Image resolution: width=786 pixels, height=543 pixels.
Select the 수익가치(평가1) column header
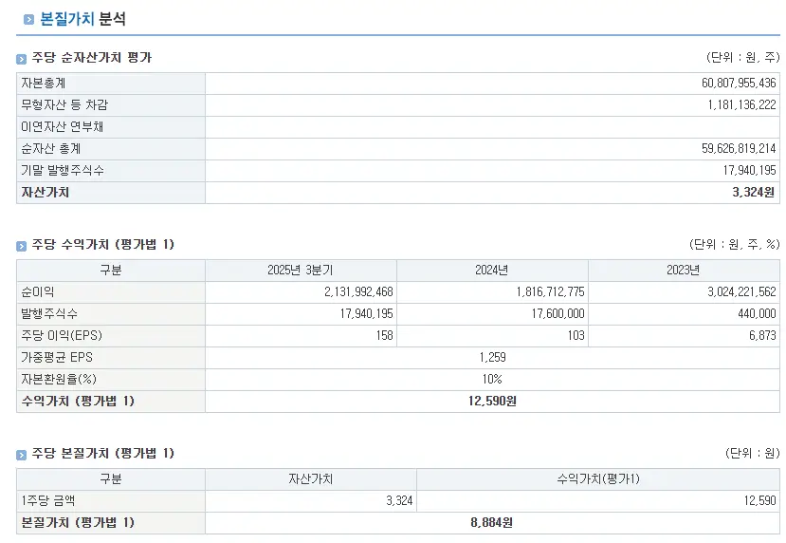[597, 479]
